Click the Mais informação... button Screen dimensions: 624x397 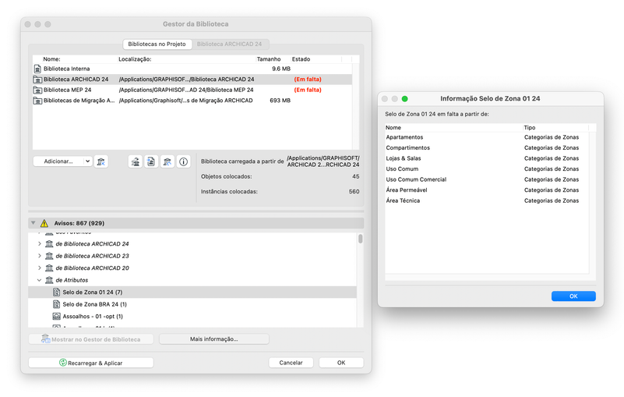214,339
